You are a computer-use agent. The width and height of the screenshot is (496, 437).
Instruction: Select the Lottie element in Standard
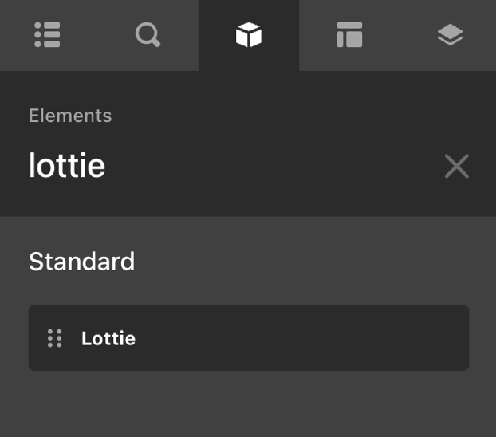point(249,337)
